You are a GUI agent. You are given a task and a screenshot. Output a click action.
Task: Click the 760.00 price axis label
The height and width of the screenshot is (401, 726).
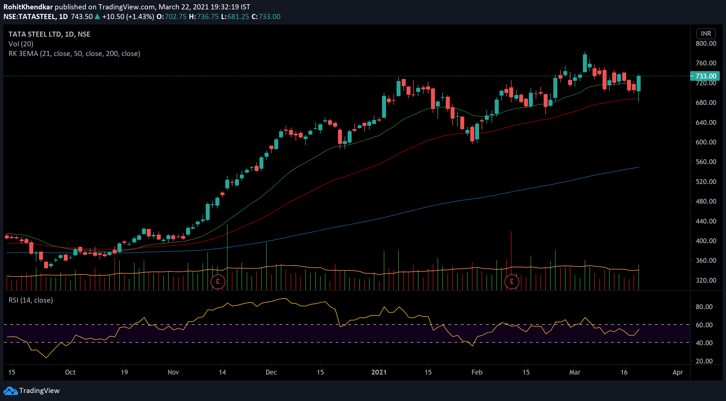[x=706, y=63]
